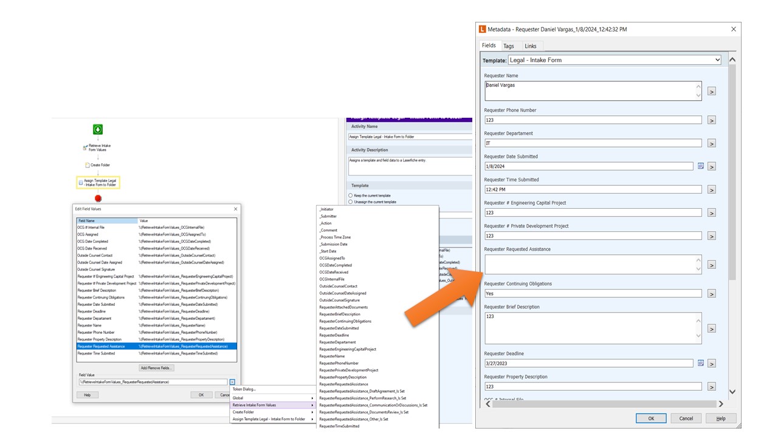This screenshot has height=437, width=778.
Task: Click token arrow beside Private Development Project field
Action: 712,235
